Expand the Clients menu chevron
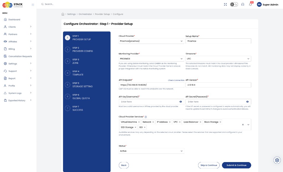This screenshot has width=283, height=172. (31, 27)
